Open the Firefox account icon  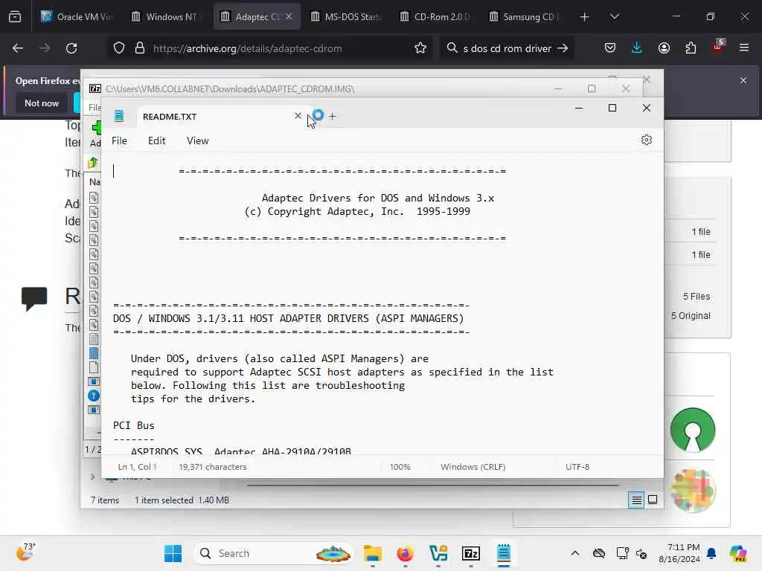coord(664,48)
